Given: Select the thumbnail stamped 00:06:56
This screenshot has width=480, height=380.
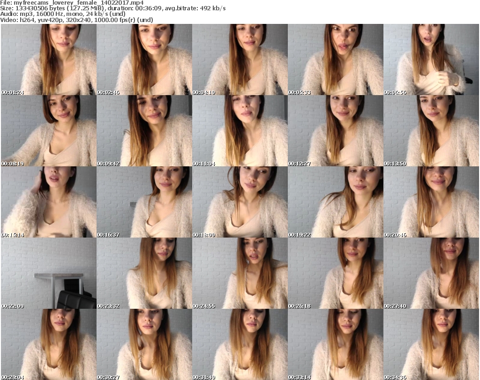Looking at the screenshot, I should click(x=431, y=60).
